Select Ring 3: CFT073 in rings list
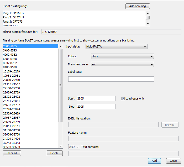184x167 pixels. pyautogui.click(x=74, y=22)
